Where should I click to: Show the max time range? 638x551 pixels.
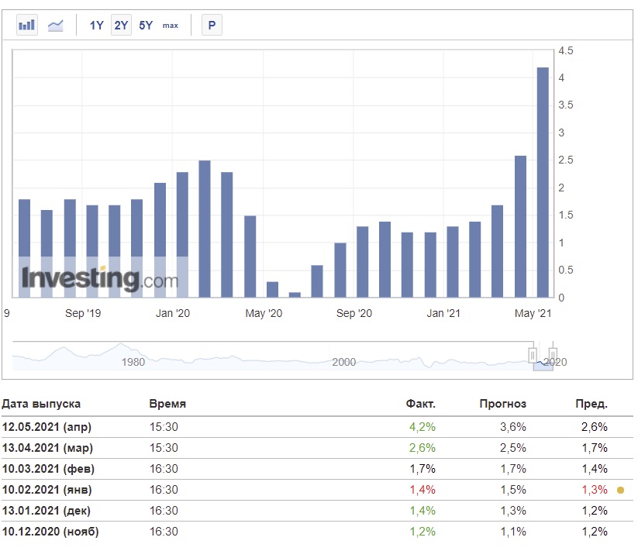(170, 25)
